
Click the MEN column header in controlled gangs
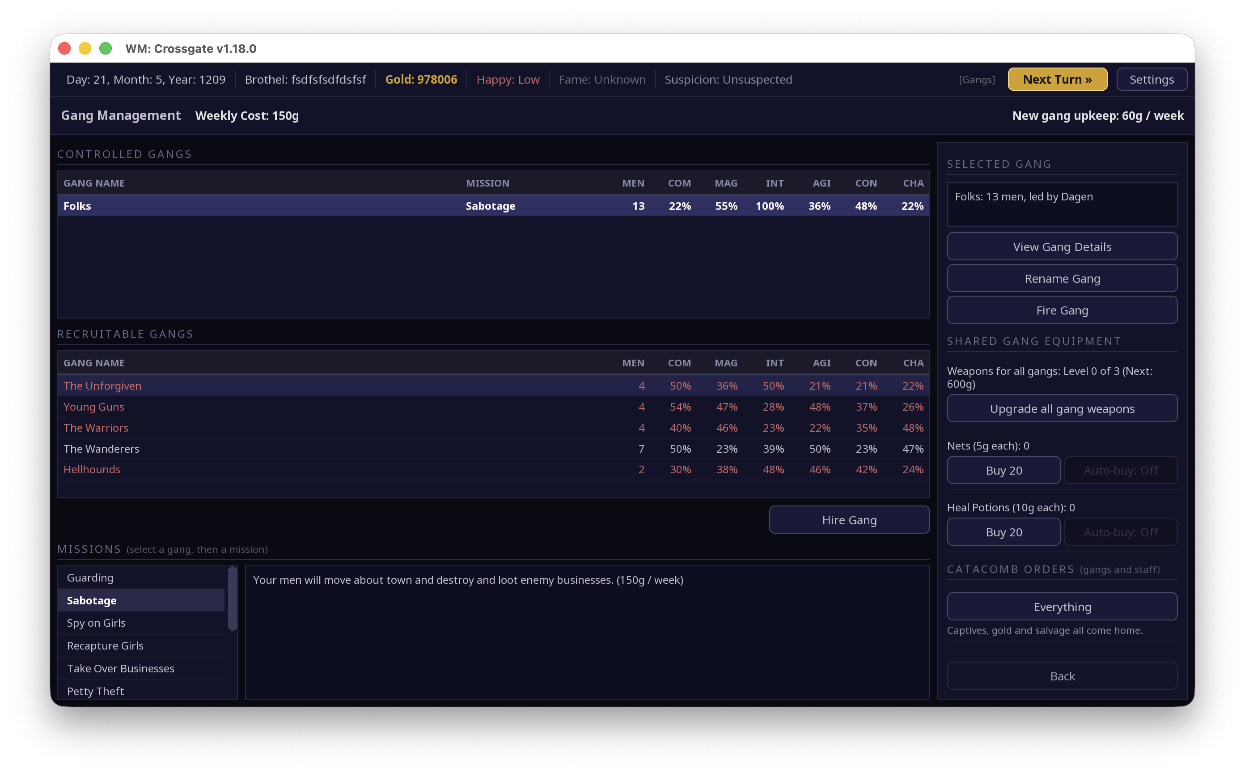click(633, 183)
